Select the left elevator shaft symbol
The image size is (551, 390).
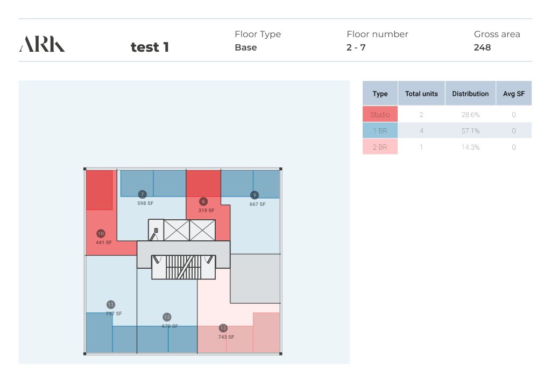(x=176, y=230)
